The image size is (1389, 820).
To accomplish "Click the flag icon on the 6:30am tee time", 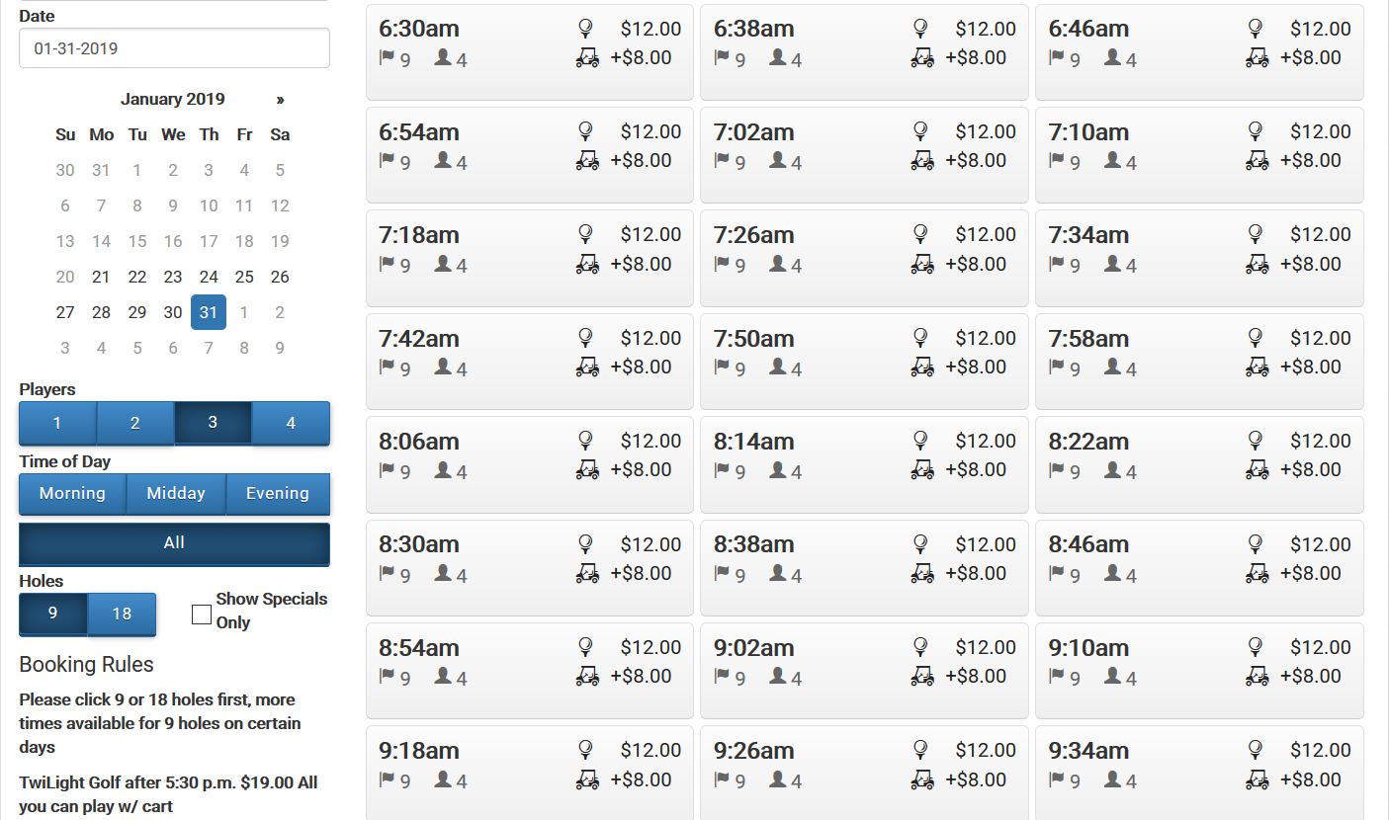I will pyautogui.click(x=386, y=59).
